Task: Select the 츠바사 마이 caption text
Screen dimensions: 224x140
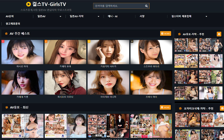Action: pyautogui.click(x=151, y=97)
